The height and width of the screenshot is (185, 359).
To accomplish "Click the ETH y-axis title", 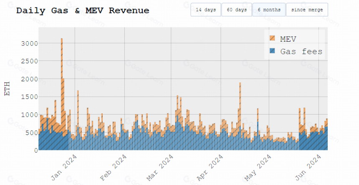I will (x=8, y=89).
